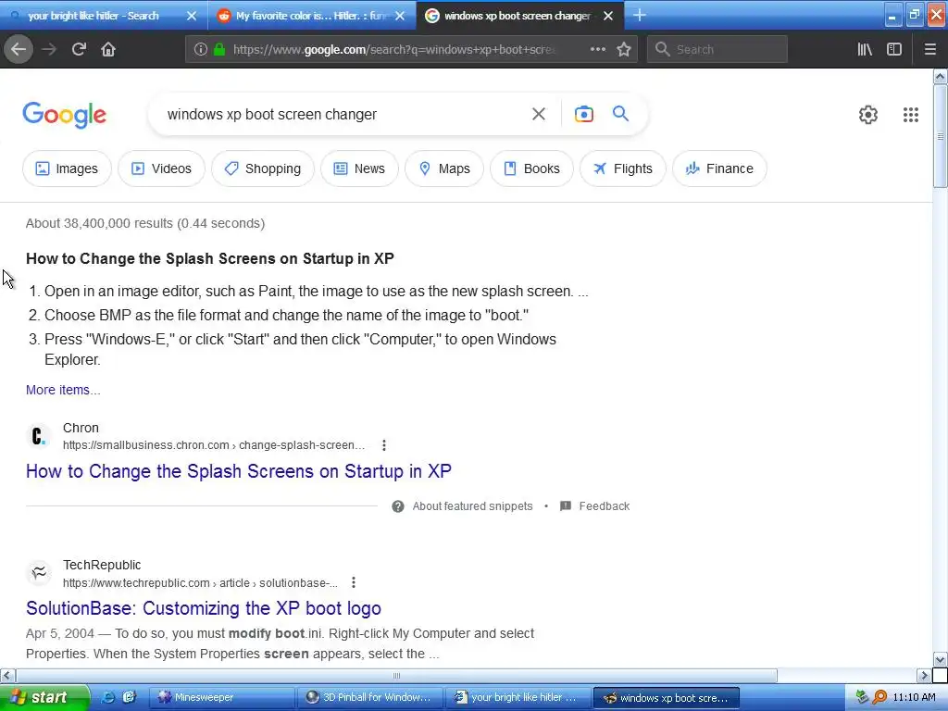The width and height of the screenshot is (948, 711).
Task: Click the Chron site favicon
Action: (39, 436)
